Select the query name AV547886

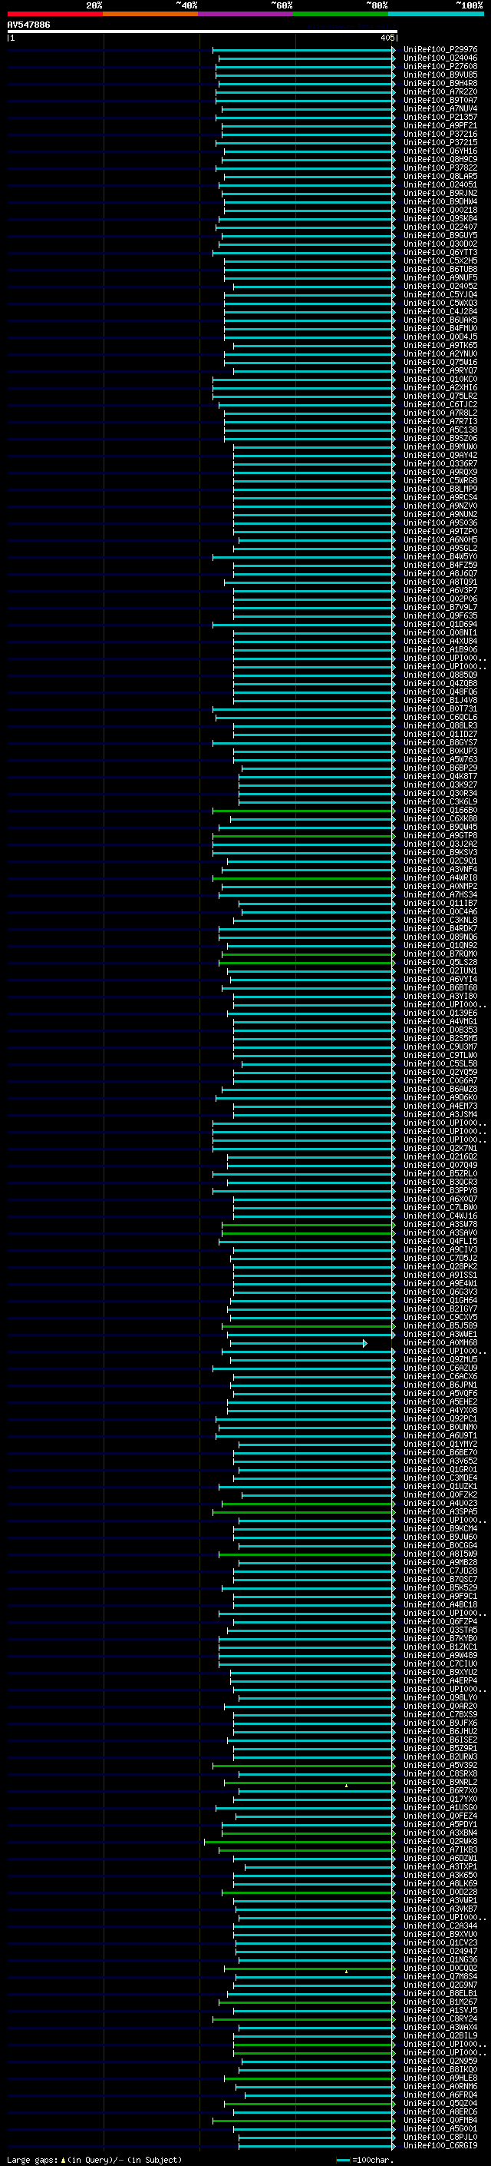pyautogui.click(x=28, y=25)
